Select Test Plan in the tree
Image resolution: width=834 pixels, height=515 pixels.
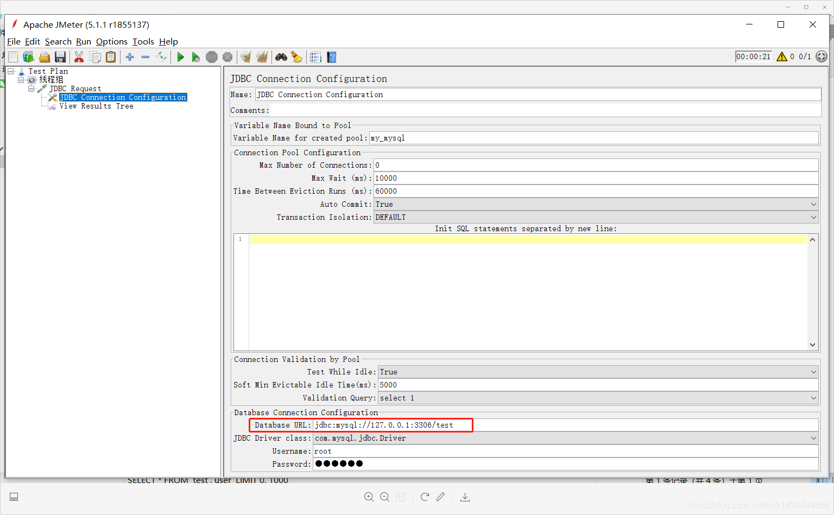tap(48, 71)
